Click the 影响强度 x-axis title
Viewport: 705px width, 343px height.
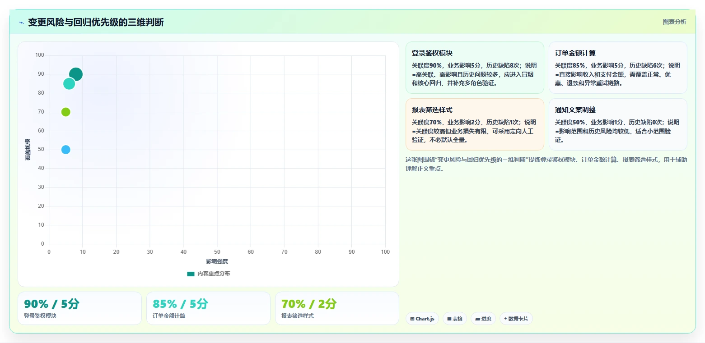click(217, 261)
